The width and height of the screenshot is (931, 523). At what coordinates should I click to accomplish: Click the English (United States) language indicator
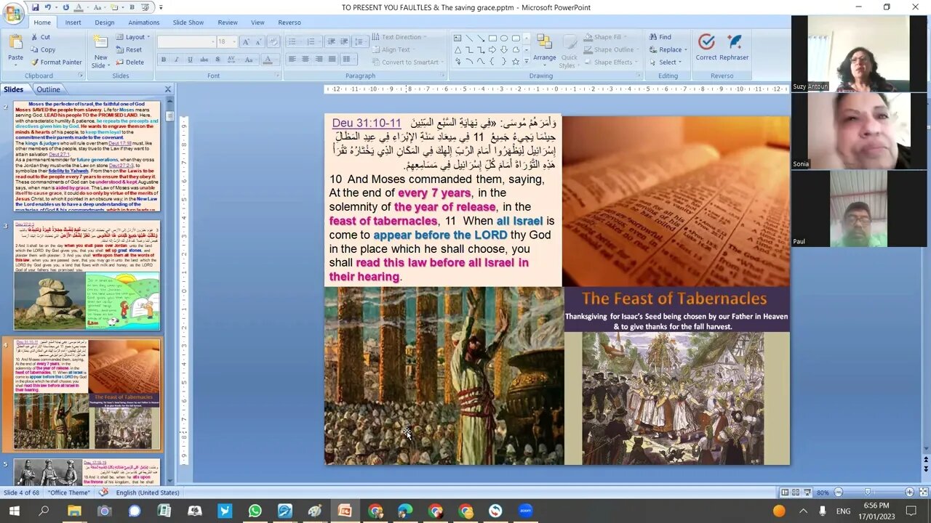pyautogui.click(x=148, y=492)
